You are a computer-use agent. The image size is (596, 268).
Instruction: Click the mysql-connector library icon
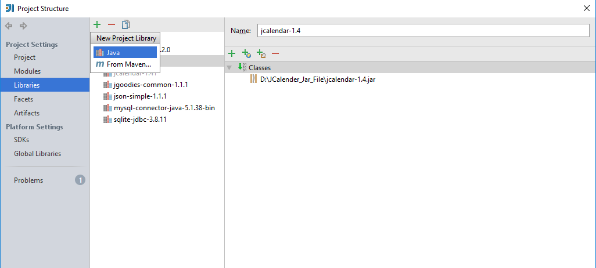click(x=107, y=108)
